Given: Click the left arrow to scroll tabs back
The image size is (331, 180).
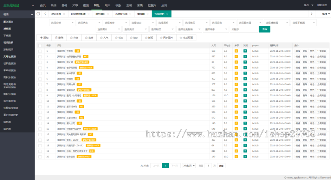Looking at the screenshot, I should pyautogui.click(x=45, y=14).
